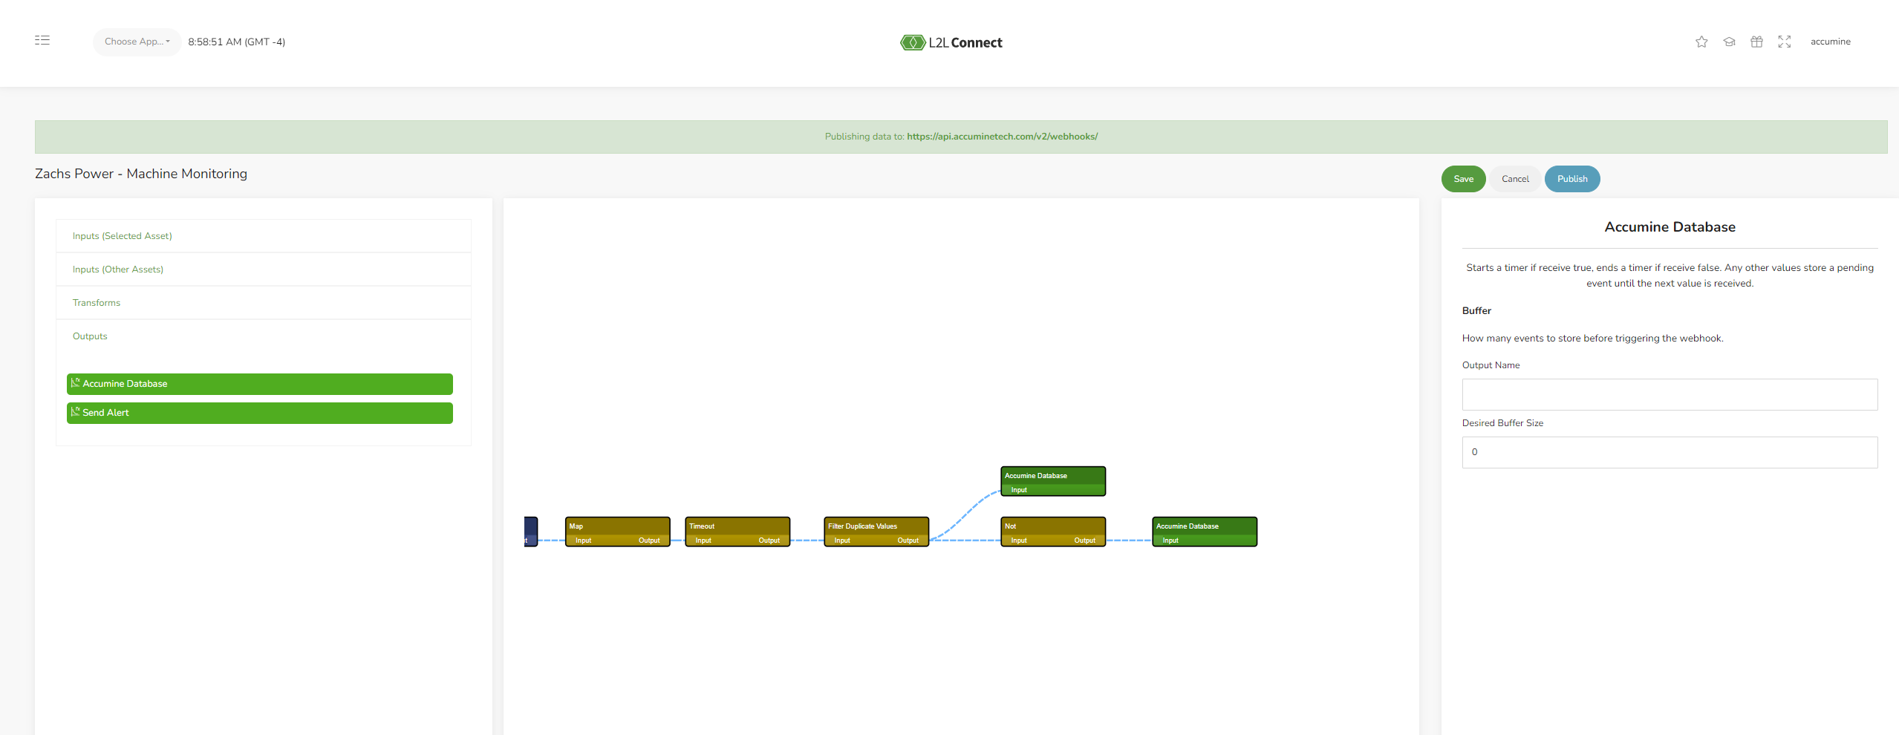
Task: Click the icon on Send Alert block
Action: 75,412
